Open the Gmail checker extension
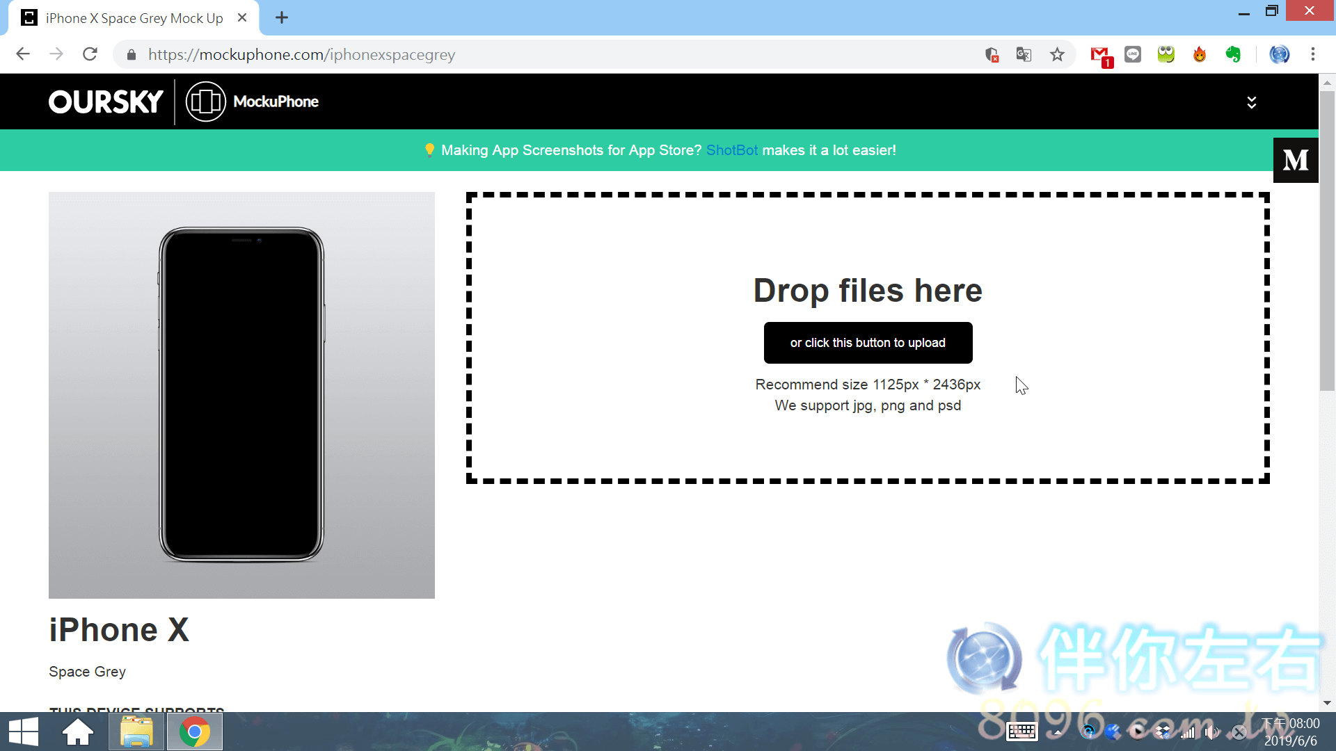The image size is (1336, 751). [1101, 56]
